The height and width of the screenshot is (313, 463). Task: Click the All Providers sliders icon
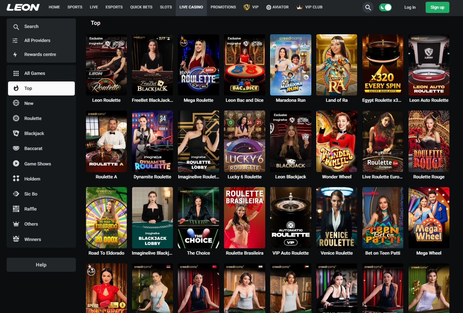point(15,41)
